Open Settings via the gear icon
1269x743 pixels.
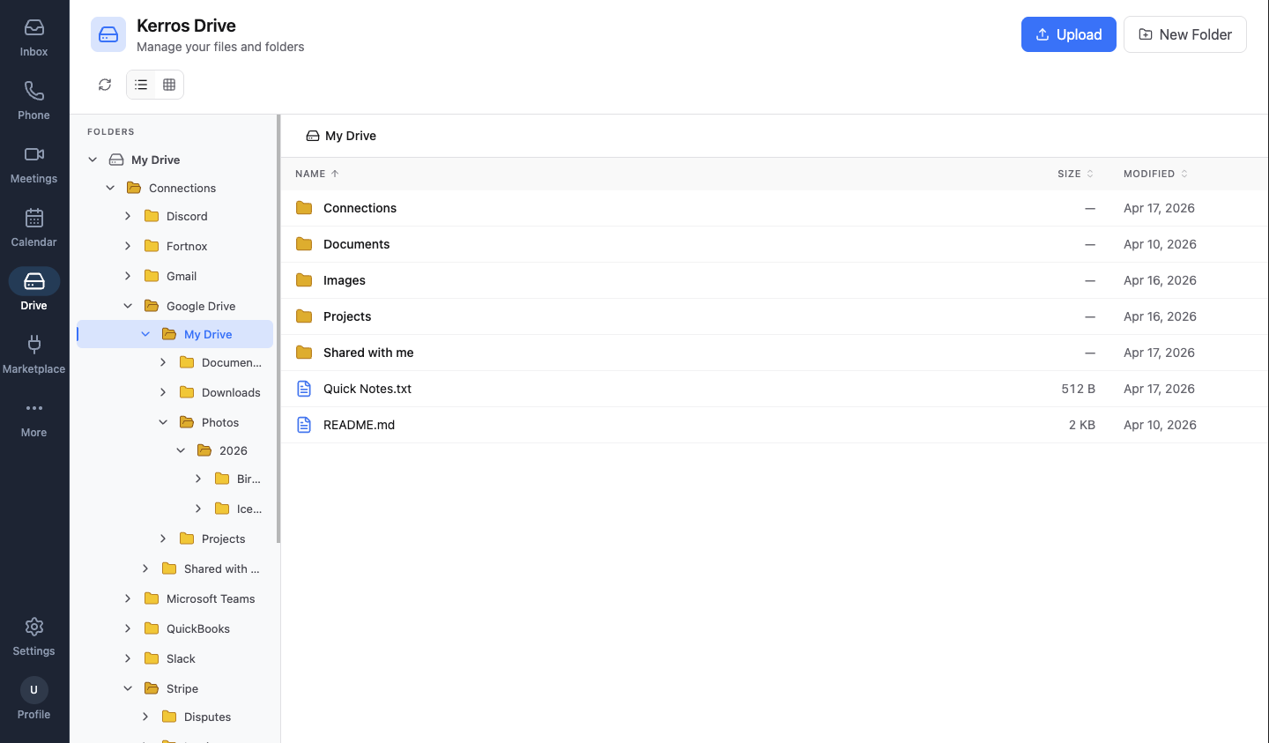[x=33, y=633]
